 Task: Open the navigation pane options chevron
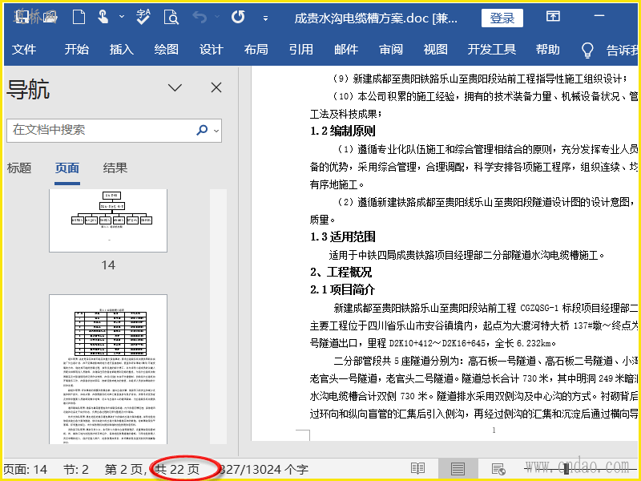175,87
